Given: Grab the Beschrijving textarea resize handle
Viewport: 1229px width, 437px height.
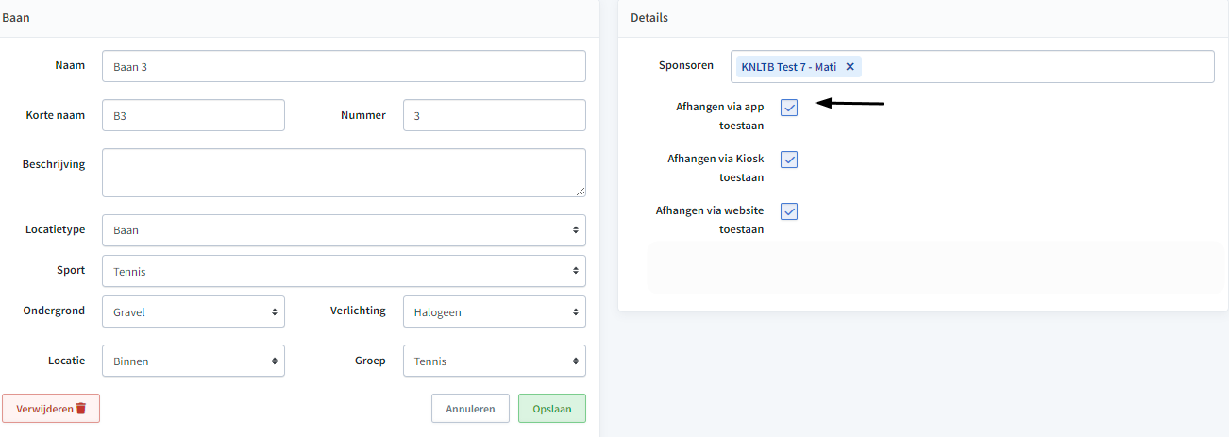Looking at the screenshot, I should click(581, 192).
